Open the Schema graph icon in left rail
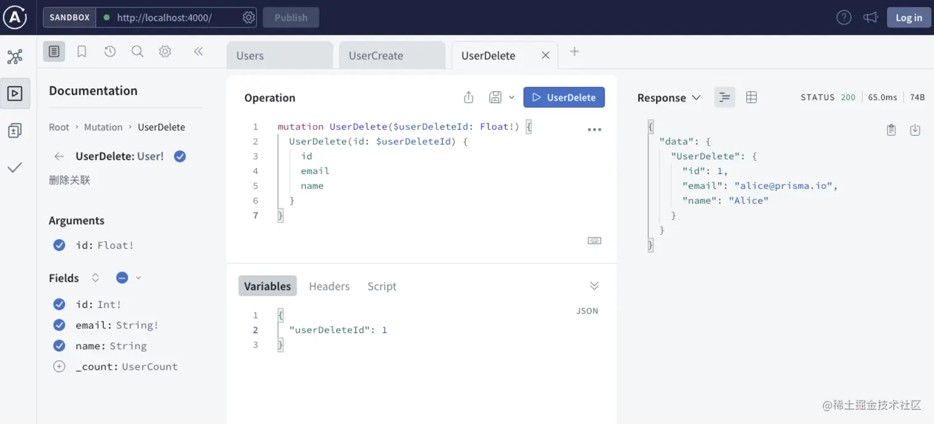 [15, 56]
